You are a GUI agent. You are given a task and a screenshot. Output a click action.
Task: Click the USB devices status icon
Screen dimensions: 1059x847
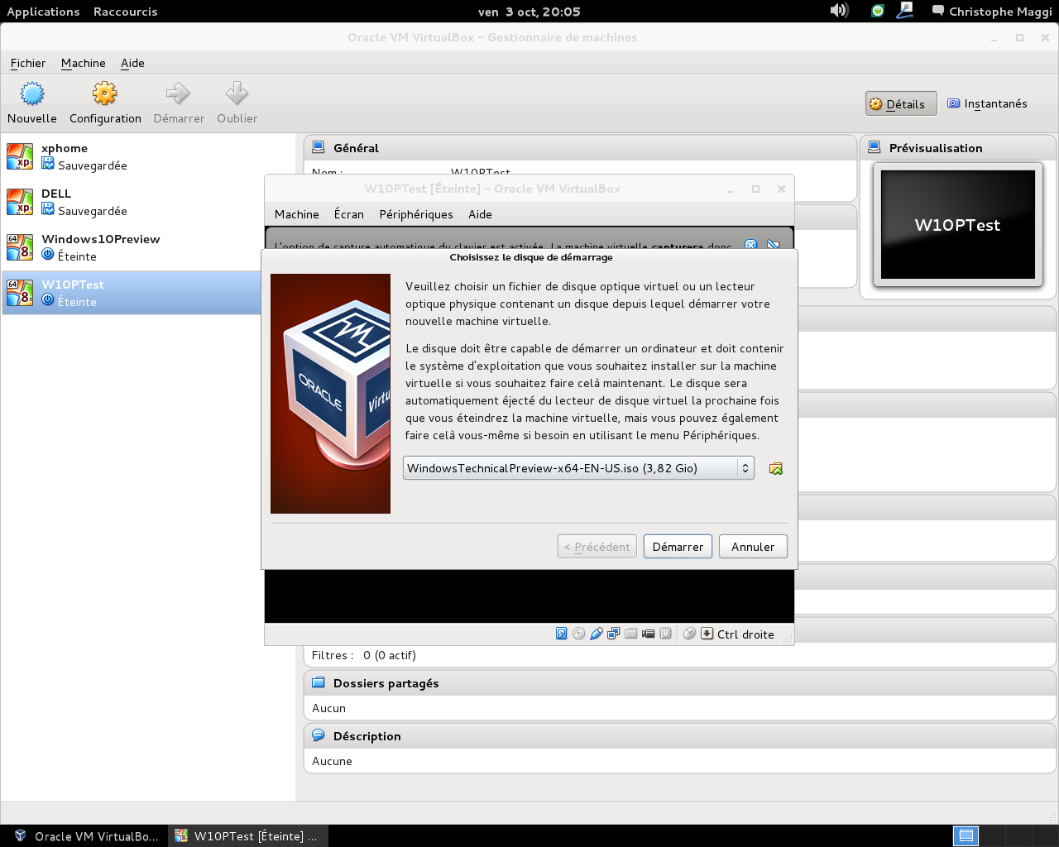click(597, 634)
